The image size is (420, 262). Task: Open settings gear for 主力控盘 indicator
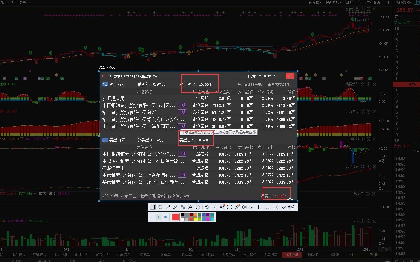point(363,112)
